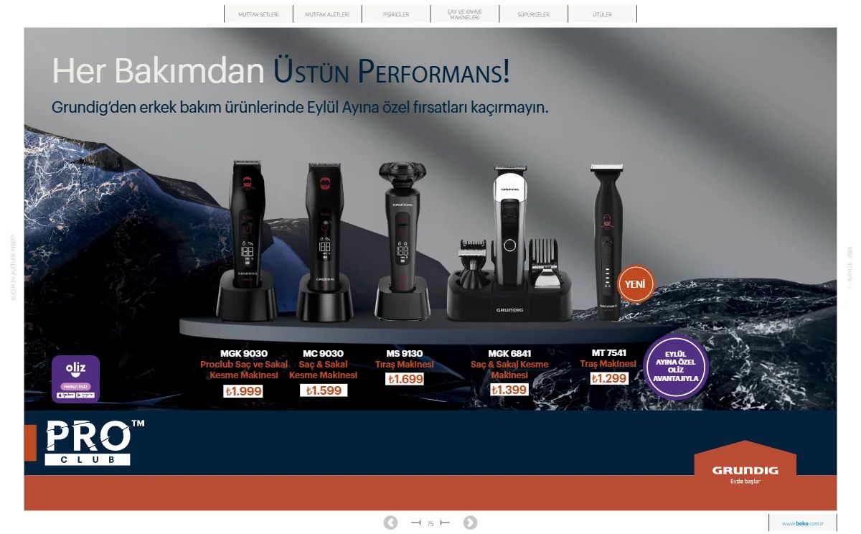Image resolution: width=861 pixels, height=534 pixels.
Task: Click the ₺1.999 price tag
Action: pos(243,391)
